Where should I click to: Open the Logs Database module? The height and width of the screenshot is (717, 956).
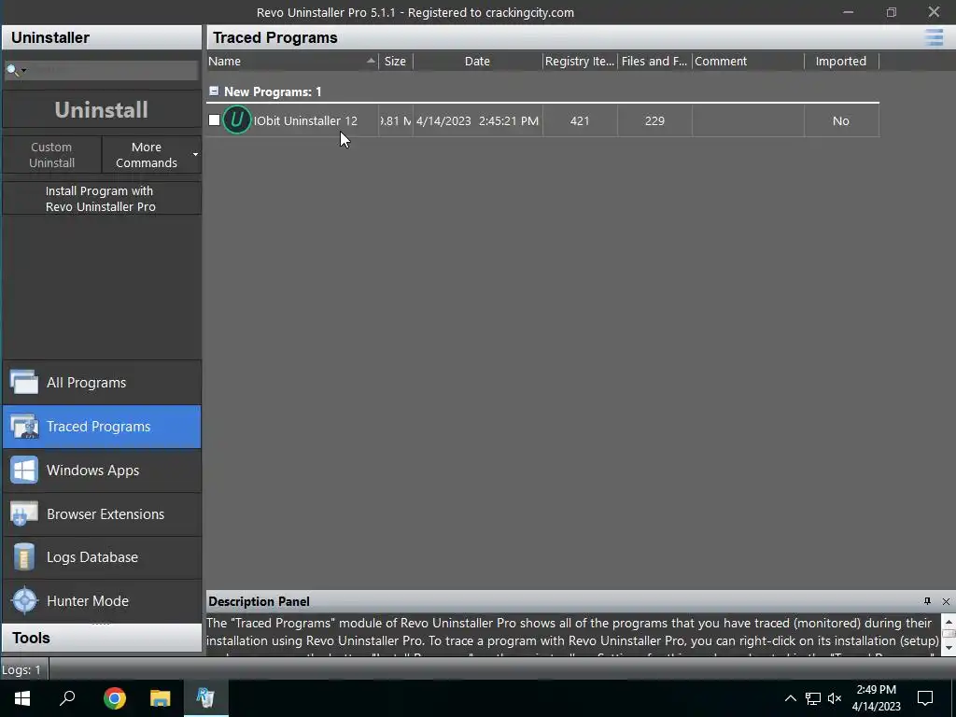pyautogui.click(x=102, y=557)
